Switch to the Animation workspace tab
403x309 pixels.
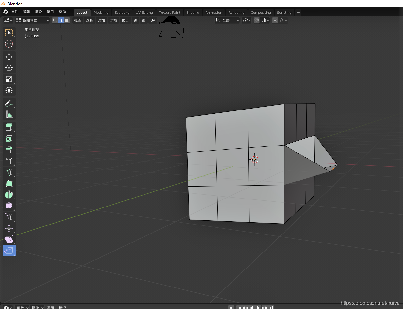[x=214, y=13]
